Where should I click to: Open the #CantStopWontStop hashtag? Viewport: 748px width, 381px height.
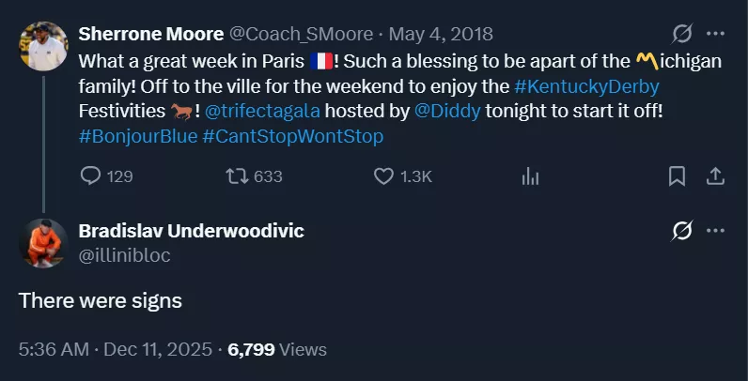293,136
